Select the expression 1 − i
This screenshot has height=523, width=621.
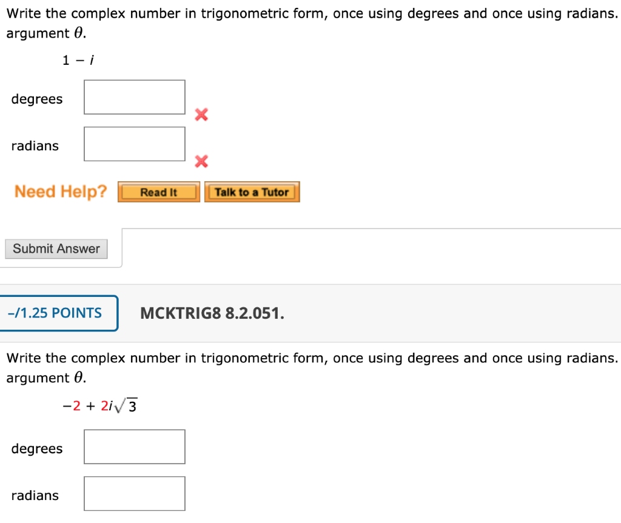tap(78, 59)
